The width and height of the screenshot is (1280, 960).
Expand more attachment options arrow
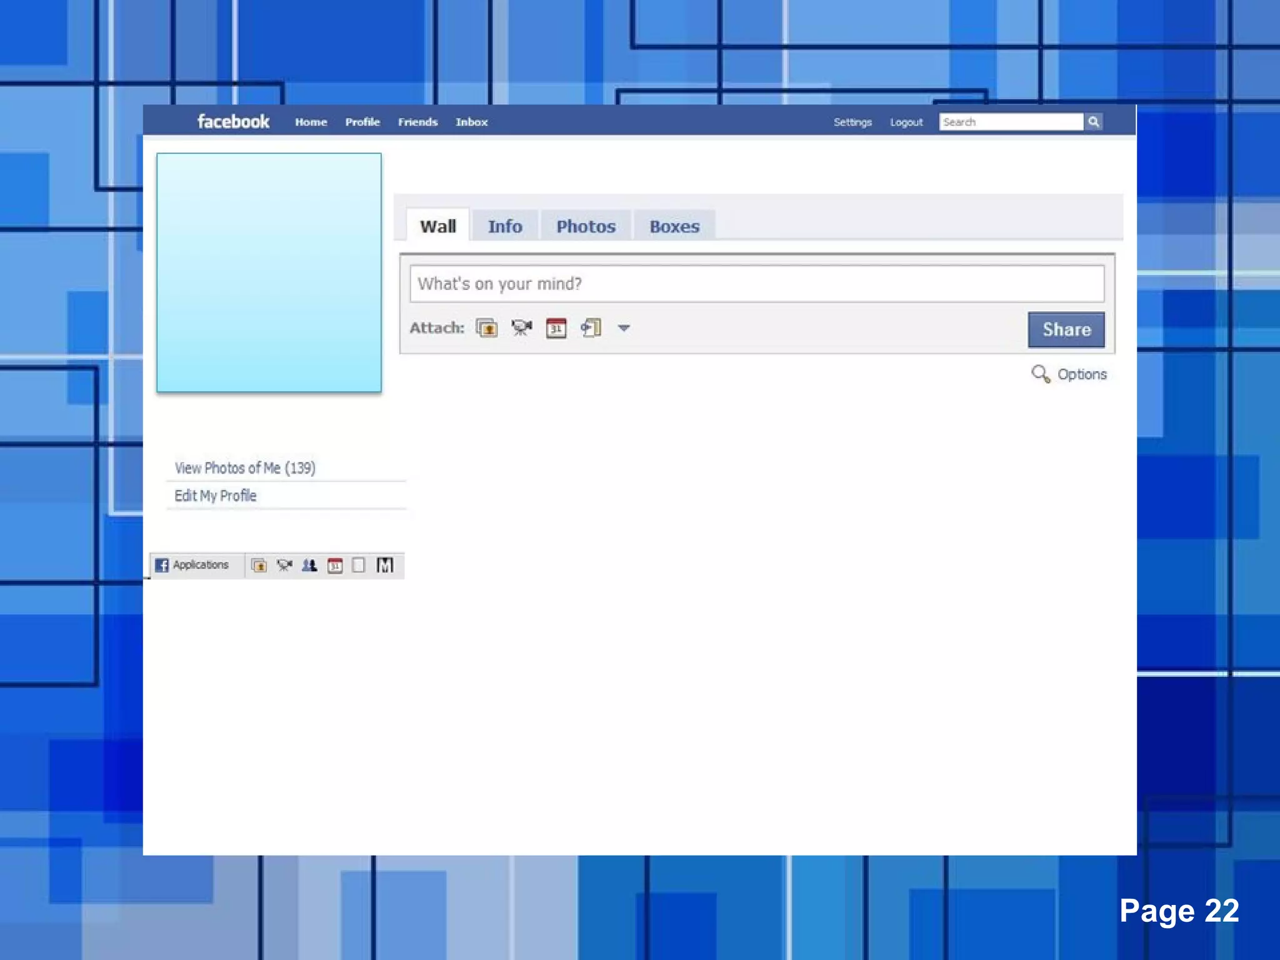[624, 327]
